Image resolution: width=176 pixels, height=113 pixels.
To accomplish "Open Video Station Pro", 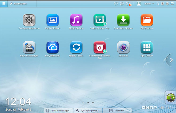I will (x=100, y=20).
